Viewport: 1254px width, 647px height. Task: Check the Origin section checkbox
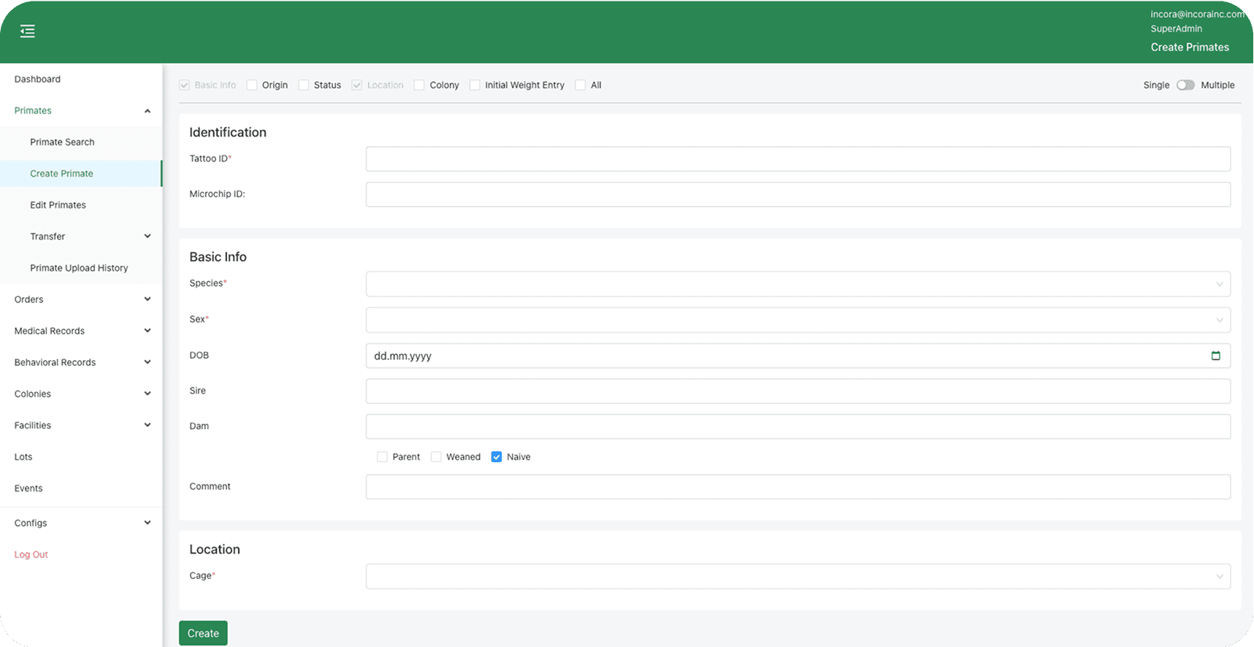point(252,85)
